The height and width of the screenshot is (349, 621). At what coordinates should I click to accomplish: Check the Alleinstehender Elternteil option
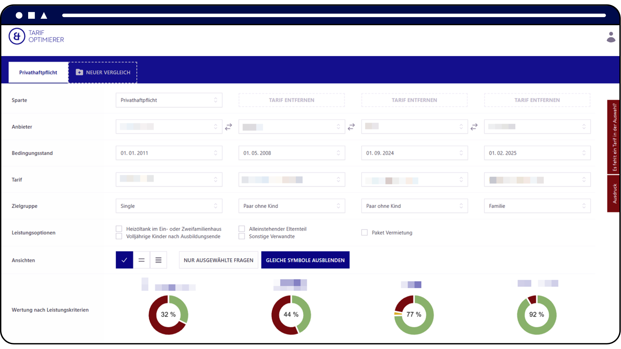pos(242,229)
